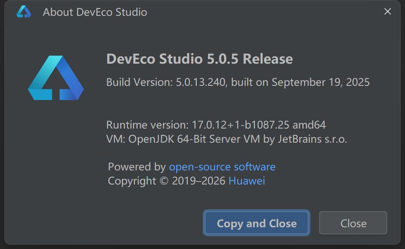
Task: Click the About DevEco Studio window title
Action: 95,12
